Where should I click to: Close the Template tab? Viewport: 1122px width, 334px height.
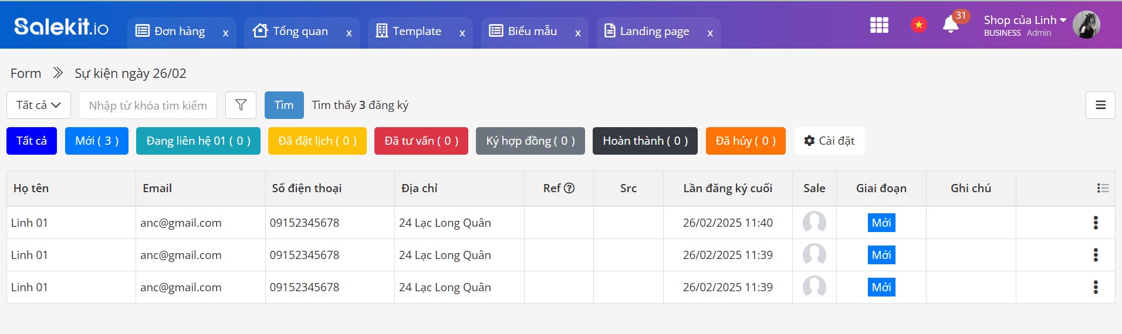click(x=462, y=33)
